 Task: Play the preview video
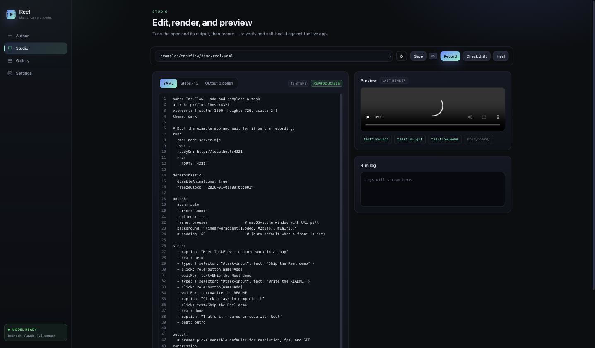click(368, 117)
